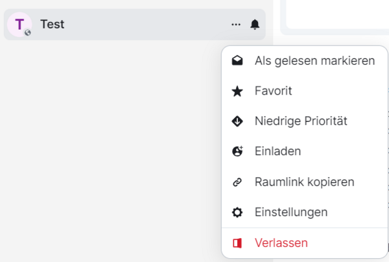Open the room name Test

52,25
